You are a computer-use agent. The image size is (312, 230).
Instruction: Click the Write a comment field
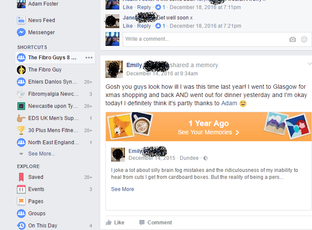pyautogui.click(x=205, y=39)
